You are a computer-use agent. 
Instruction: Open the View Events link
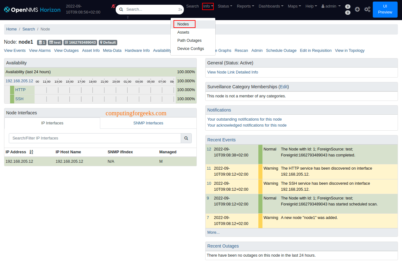pos(15,51)
